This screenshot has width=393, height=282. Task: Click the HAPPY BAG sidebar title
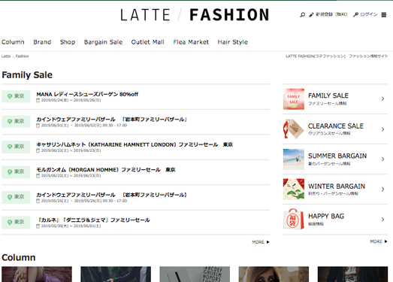point(326,217)
